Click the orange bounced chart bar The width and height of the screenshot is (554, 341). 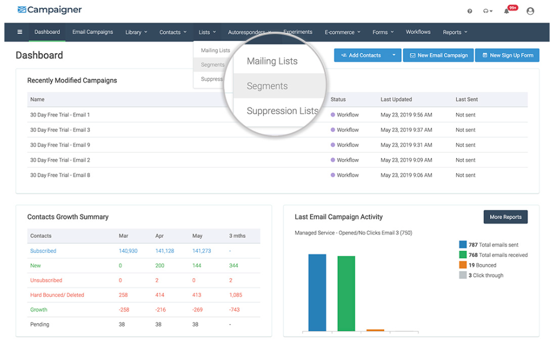[375, 330]
